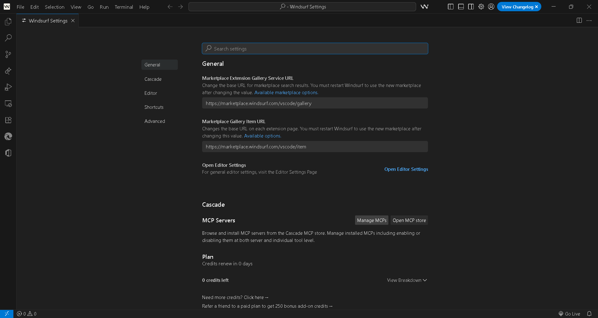598x318 pixels.
Task: Click the Manage MCPs button
Action: [x=372, y=220]
